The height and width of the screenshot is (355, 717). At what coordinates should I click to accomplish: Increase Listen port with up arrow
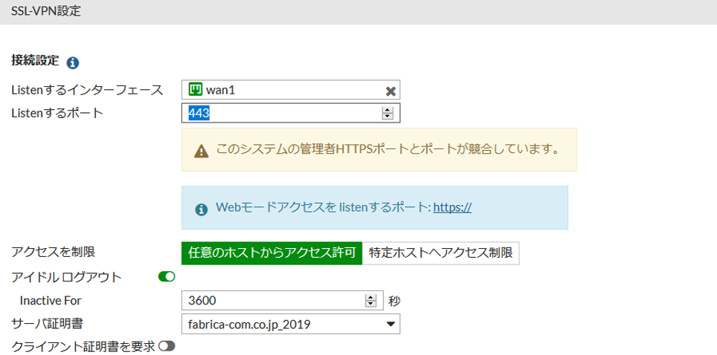pyautogui.click(x=388, y=110)
